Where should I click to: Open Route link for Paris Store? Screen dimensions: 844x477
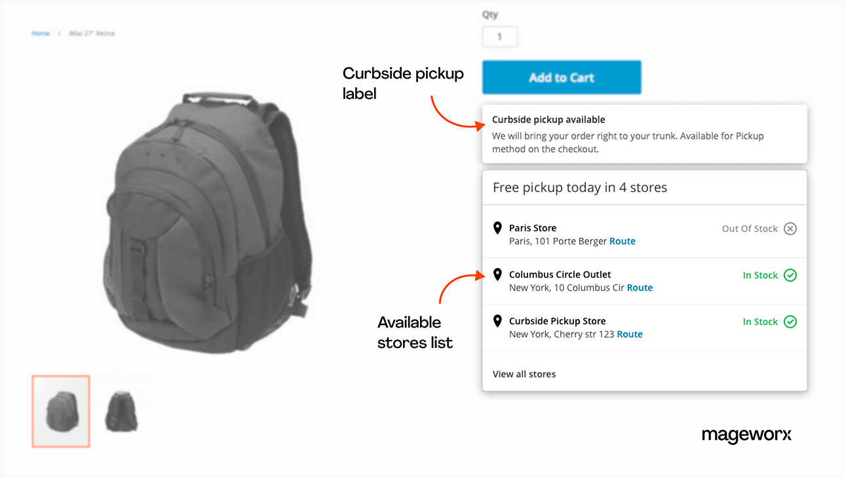pos(622,241)
